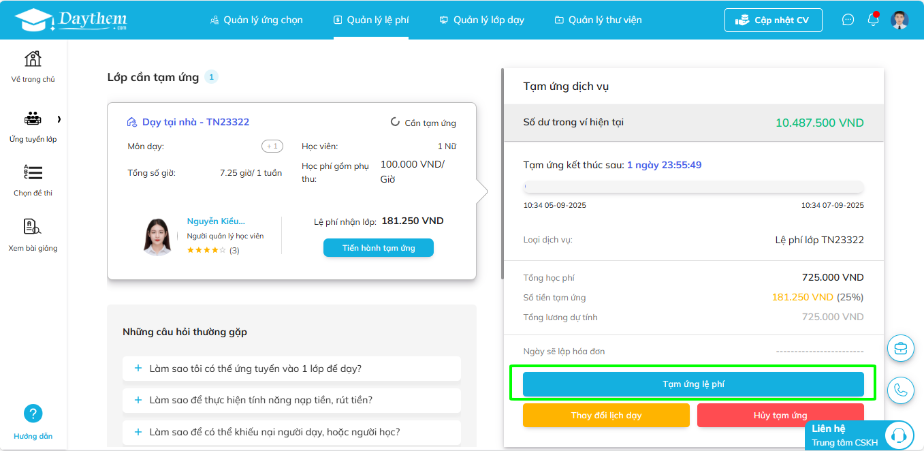Expand FAQ about applying to a class
924x451 pixels.
coord(291,369)
